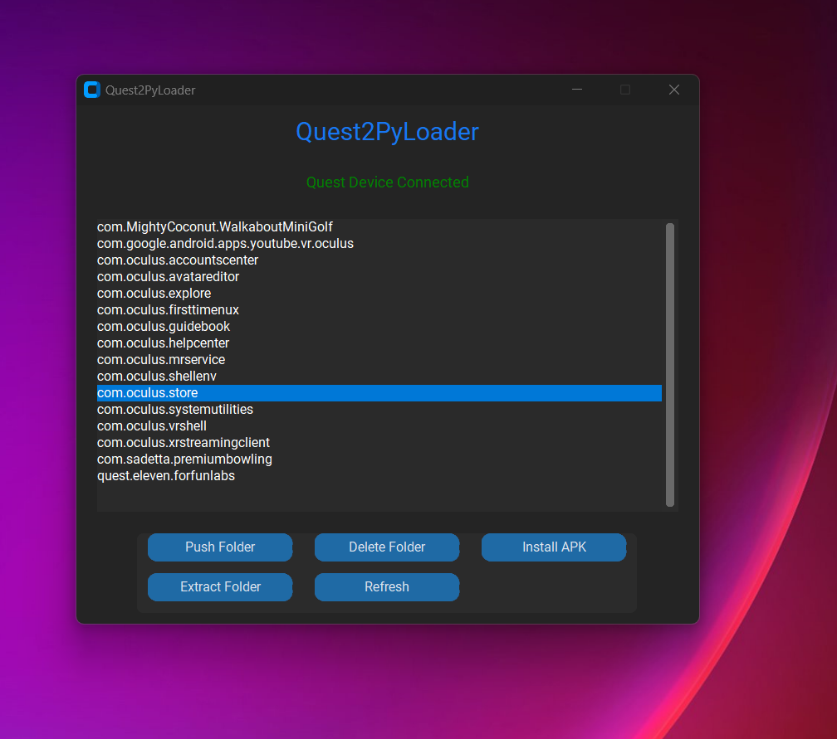Minimize the Quest2PyLoader window
Screen dimensions: 837x739
[577, 90]
